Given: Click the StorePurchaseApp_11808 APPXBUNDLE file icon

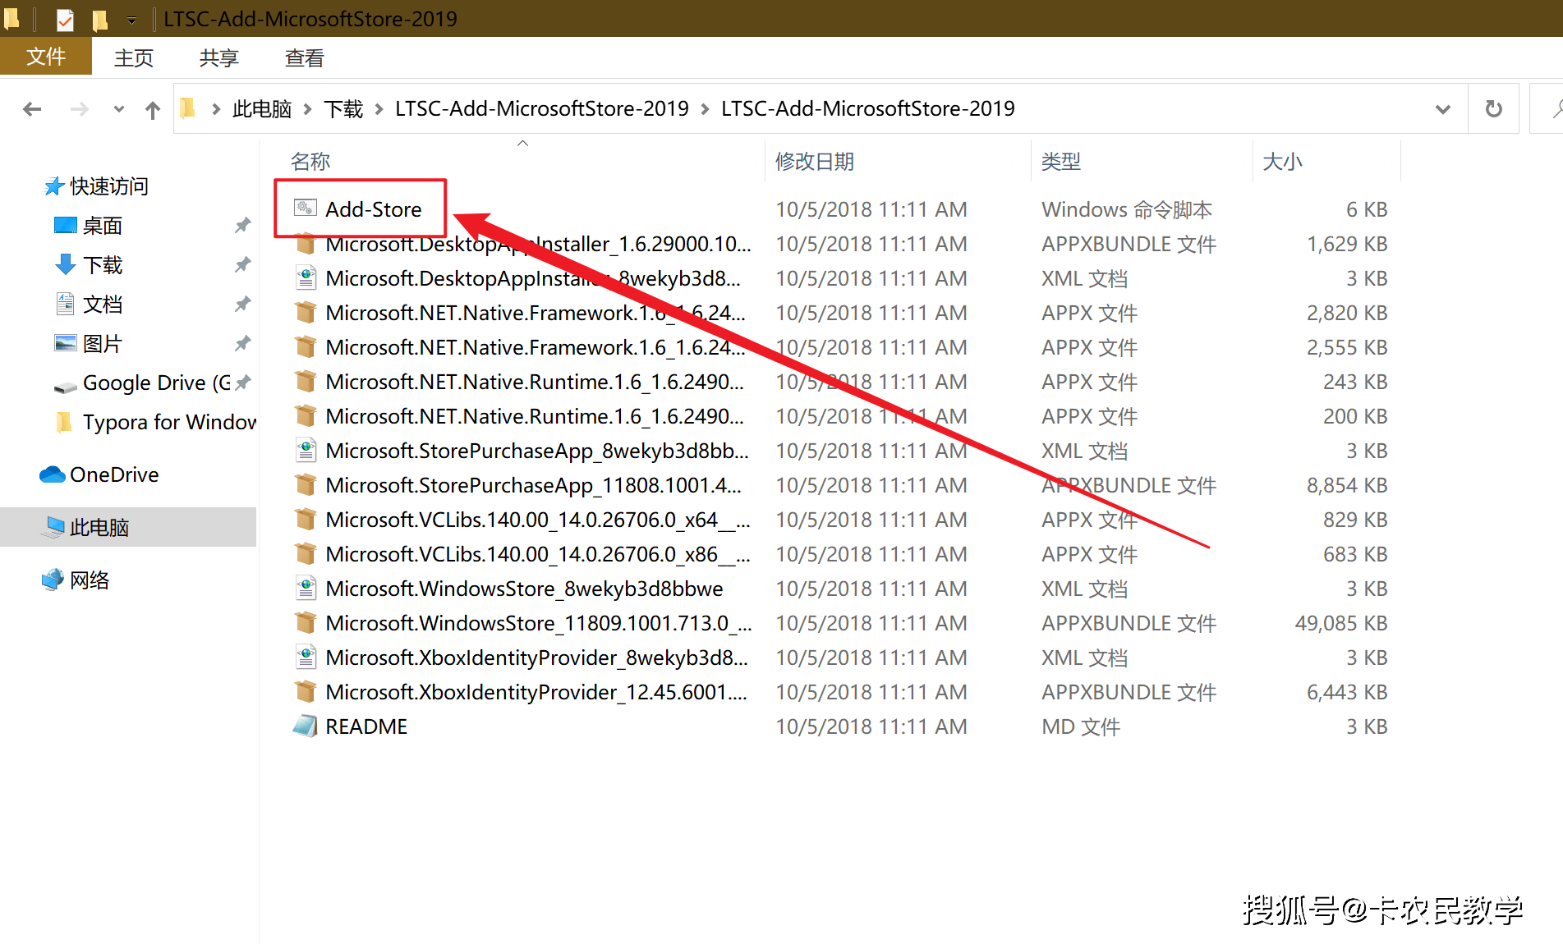Looking at the screenshot, I should pyautogui.click(x=306, y=485).
